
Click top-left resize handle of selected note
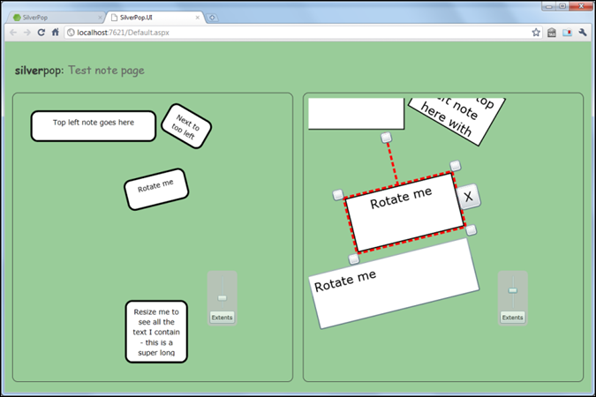point(337,195)
